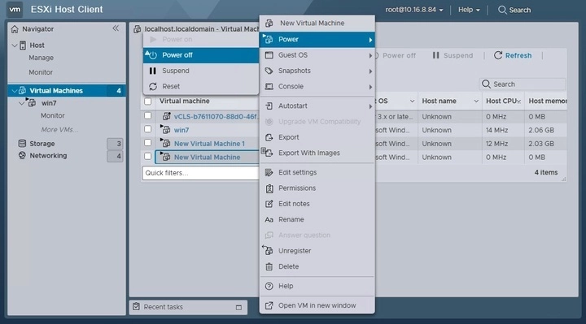Collapse the Host tree node
Screen dimensions: 586x324
click(x=14, y=45)
